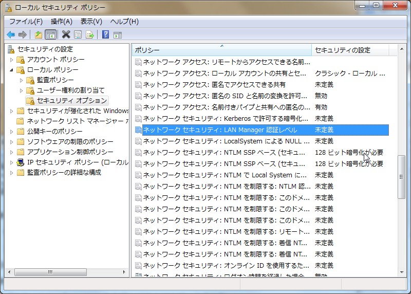Image resolution: width=411 pixels, height=294 pixels.
Task: Open the ファイル(F) menu
Action: (26, 22)
